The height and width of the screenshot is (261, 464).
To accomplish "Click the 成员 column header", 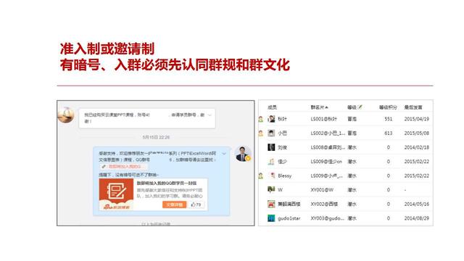I will (272, 107).
